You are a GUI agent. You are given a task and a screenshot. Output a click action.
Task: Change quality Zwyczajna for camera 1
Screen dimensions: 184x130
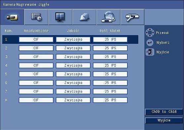(x=73, y=40)
